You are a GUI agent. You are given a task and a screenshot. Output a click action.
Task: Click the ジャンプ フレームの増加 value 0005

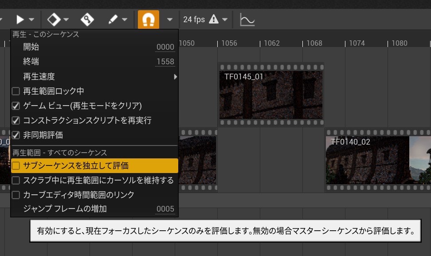point(165,209)
